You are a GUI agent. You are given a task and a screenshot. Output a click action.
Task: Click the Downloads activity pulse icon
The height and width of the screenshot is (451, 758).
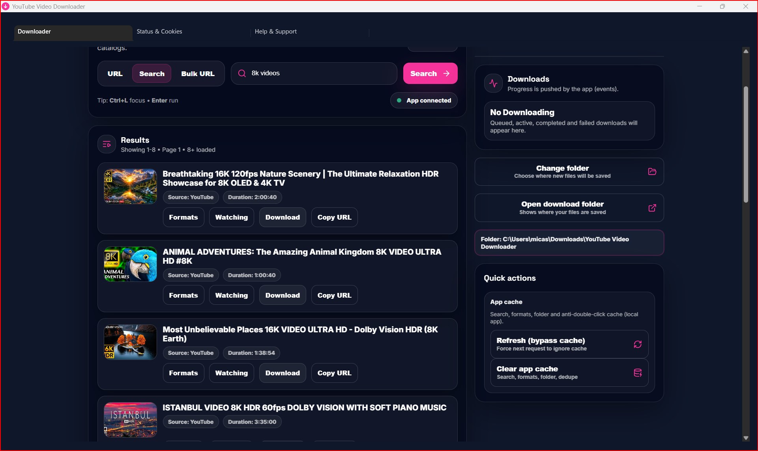493,83
